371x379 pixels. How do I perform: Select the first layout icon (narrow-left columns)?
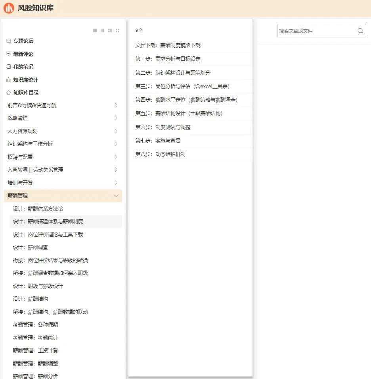tap(95, 31)
